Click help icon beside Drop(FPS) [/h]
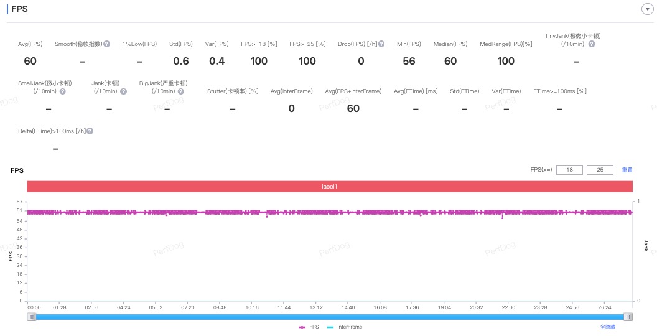 381,44
